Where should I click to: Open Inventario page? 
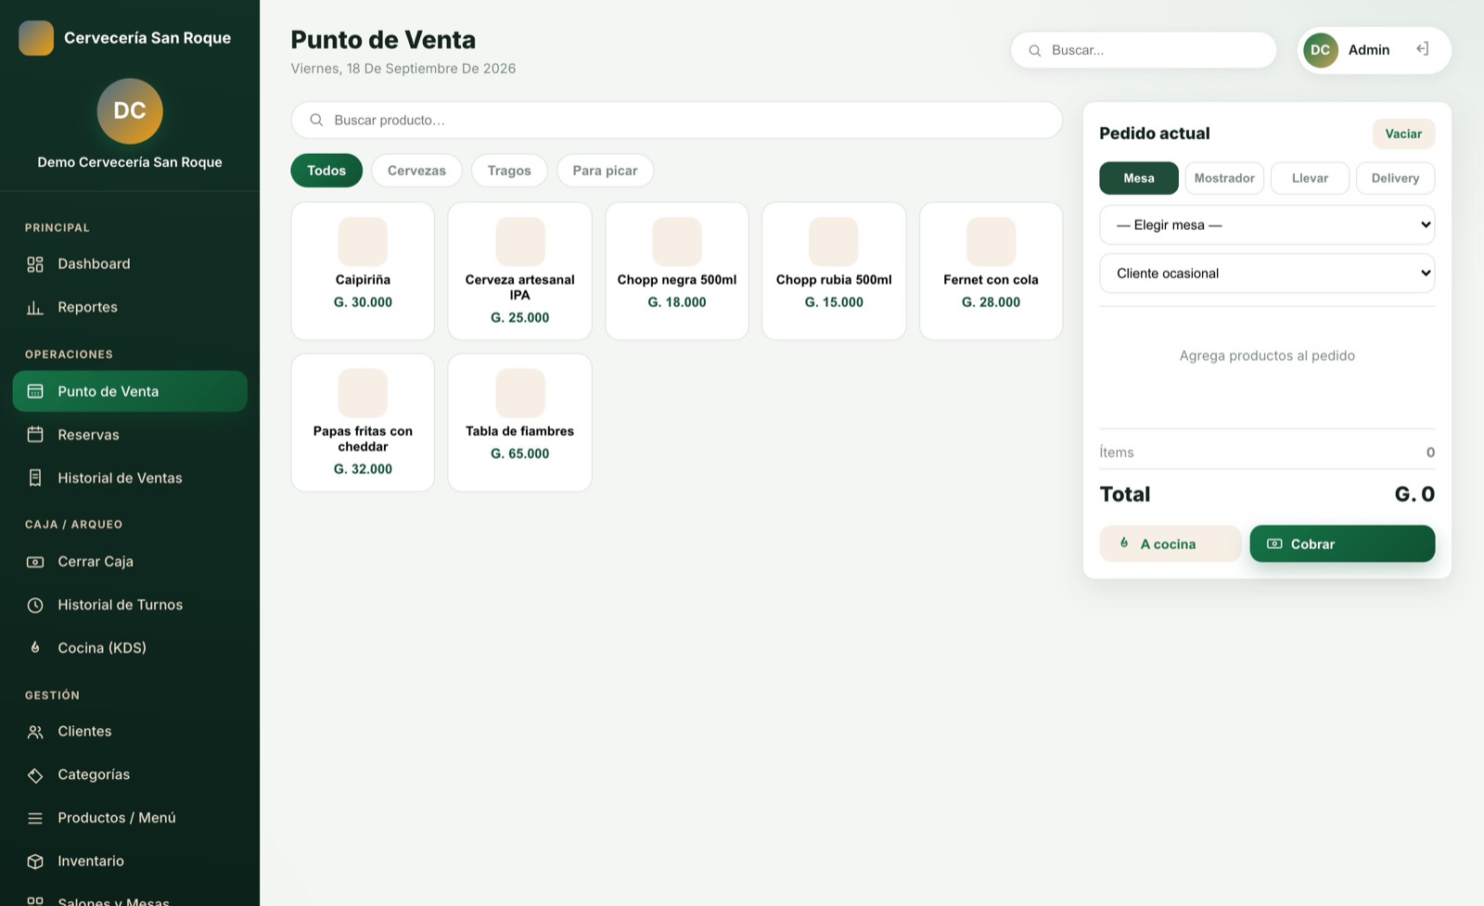point(130,861)
